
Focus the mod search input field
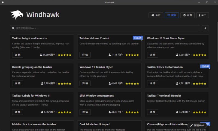[x=106, y=28]
